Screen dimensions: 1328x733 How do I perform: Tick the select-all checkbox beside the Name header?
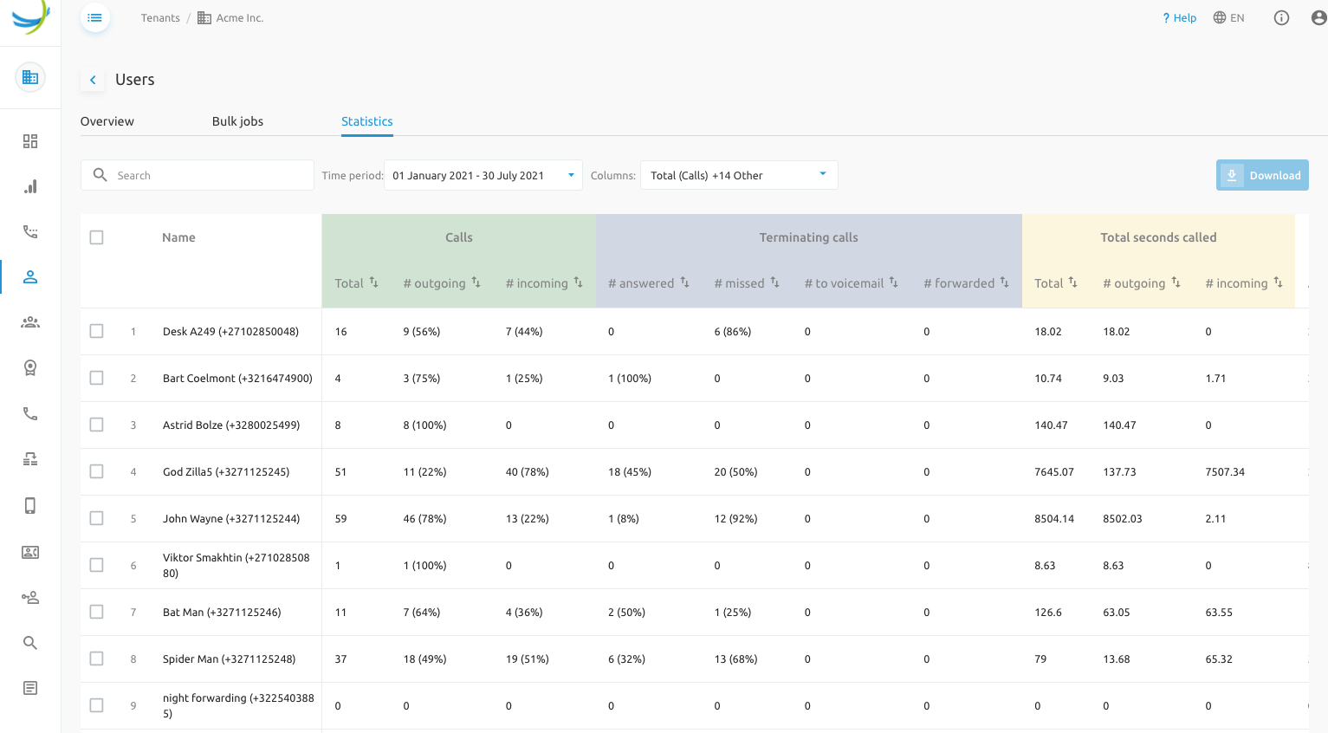point(96,237)
